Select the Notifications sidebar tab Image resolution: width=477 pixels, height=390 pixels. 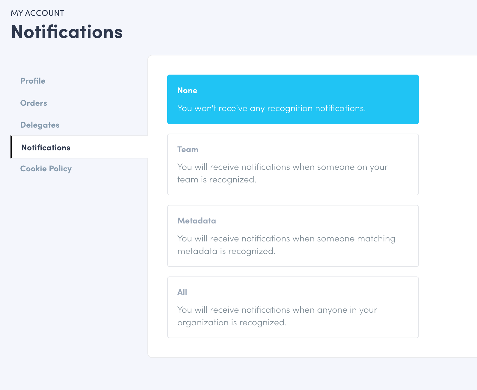pyautogui.click(x=46, y=148)
